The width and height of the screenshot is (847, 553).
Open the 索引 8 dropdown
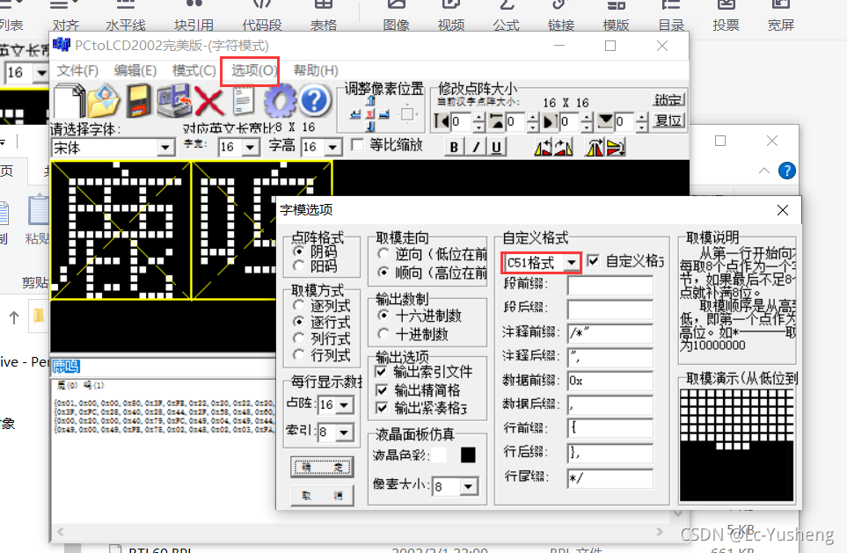[345, 432]
